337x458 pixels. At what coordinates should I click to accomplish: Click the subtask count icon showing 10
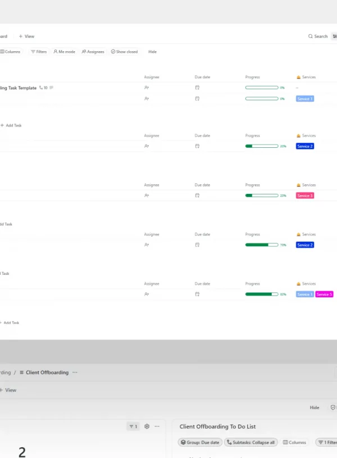(x=43, y=88)
